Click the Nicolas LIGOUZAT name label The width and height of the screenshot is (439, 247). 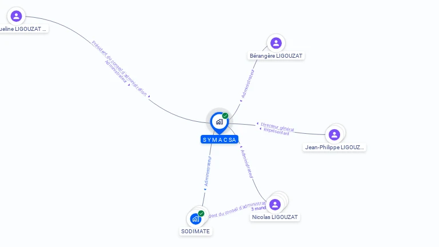(x=275, y=217)
